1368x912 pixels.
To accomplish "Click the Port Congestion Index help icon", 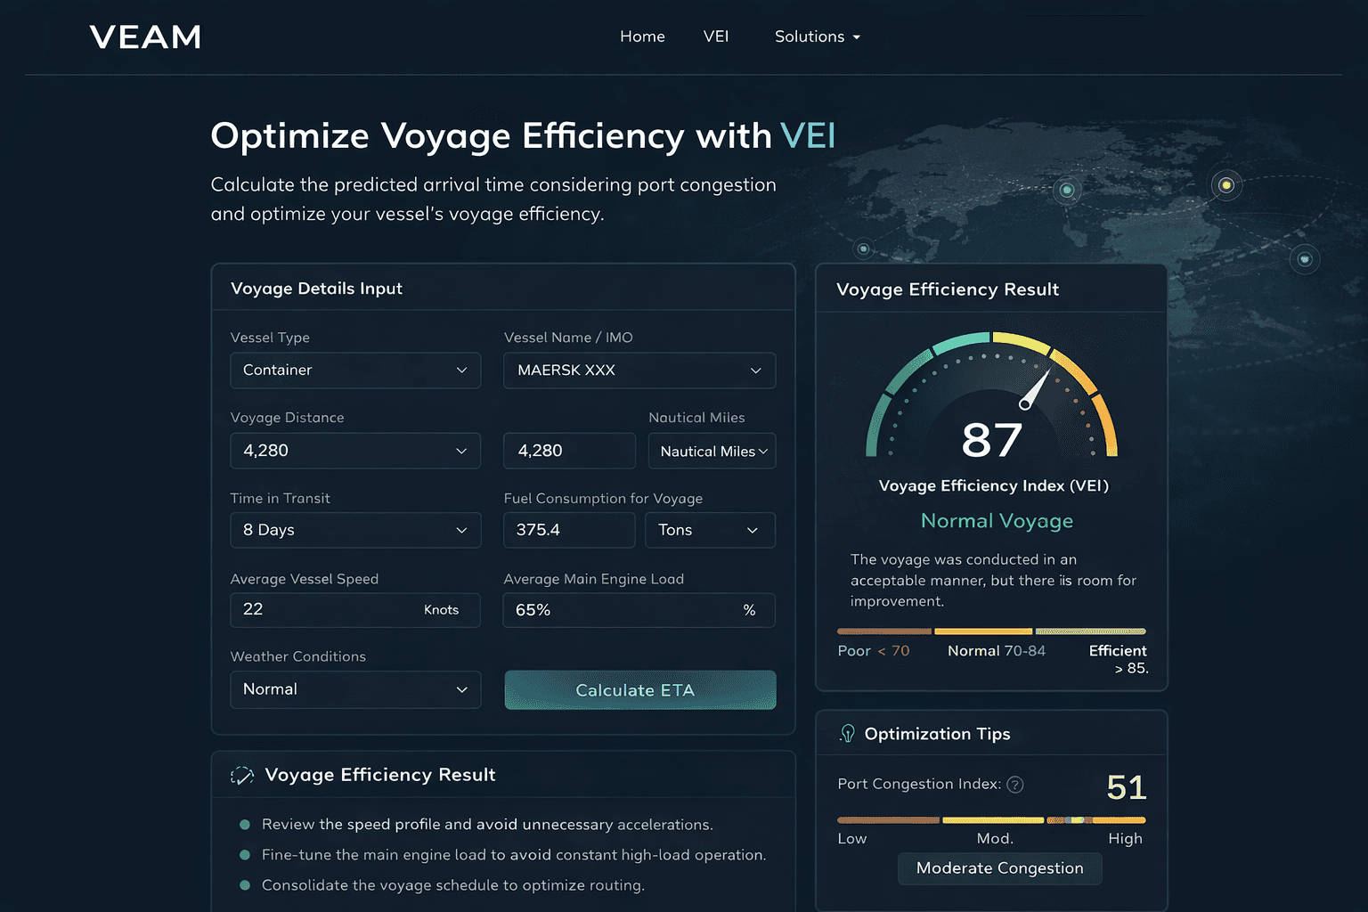I will point(1014,785).
